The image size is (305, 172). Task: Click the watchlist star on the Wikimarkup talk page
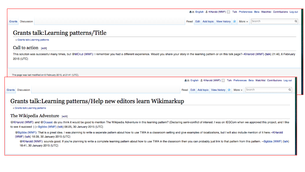[229, 90]
